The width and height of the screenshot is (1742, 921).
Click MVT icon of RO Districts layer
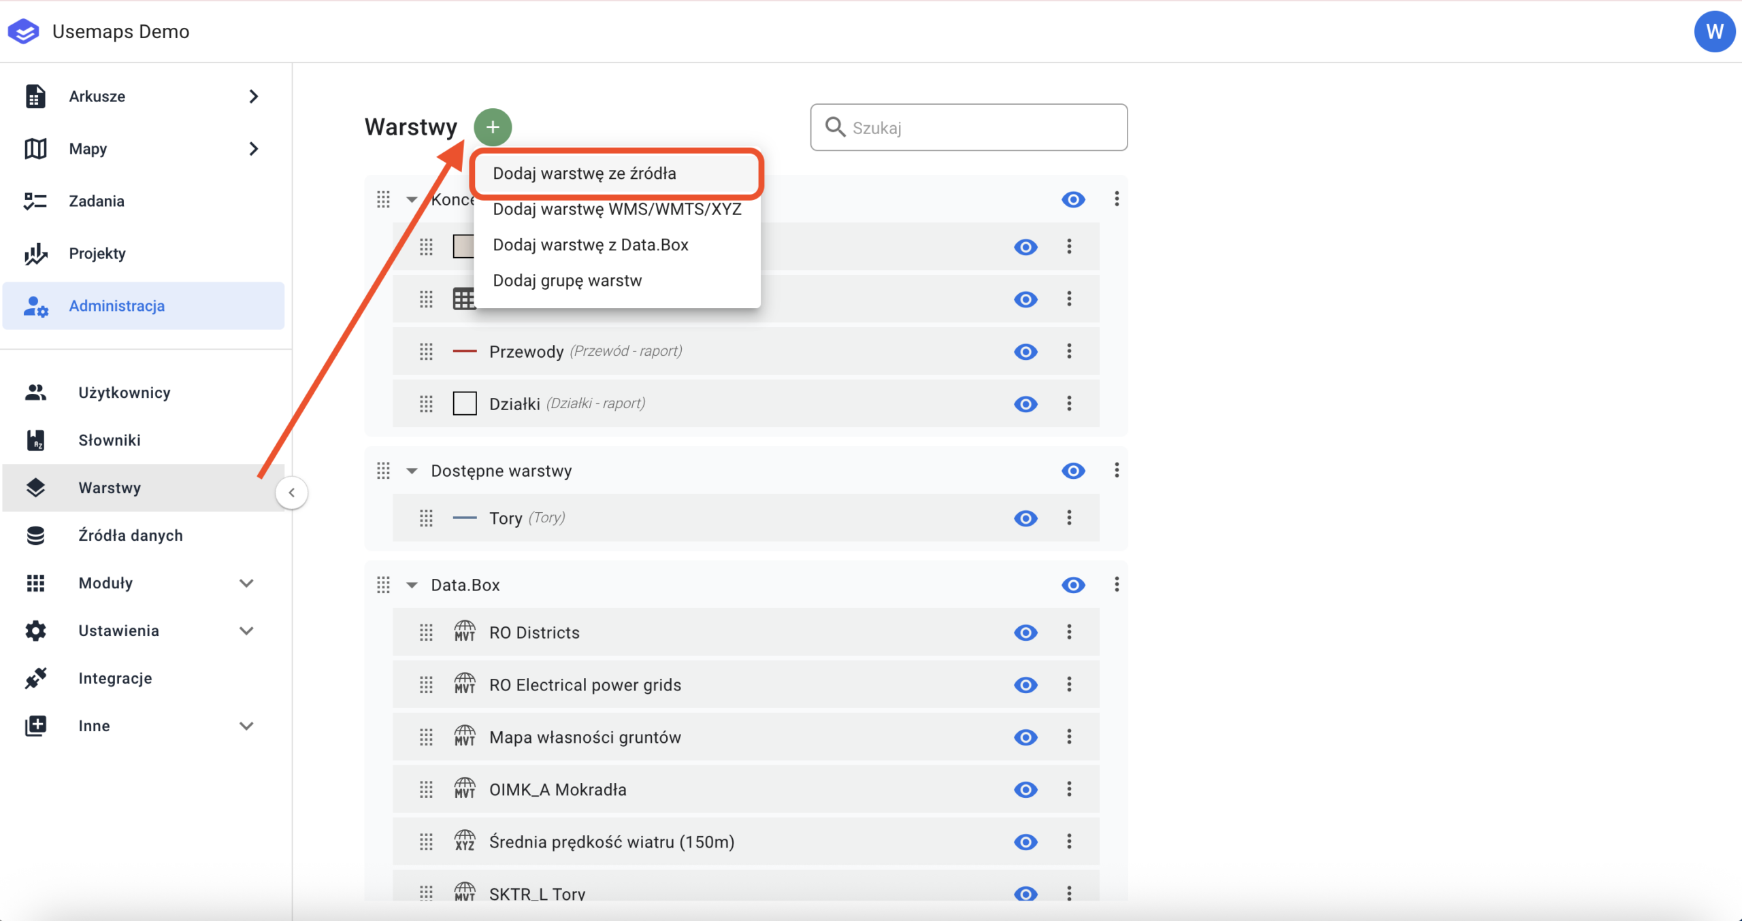[x=465, y=632]
